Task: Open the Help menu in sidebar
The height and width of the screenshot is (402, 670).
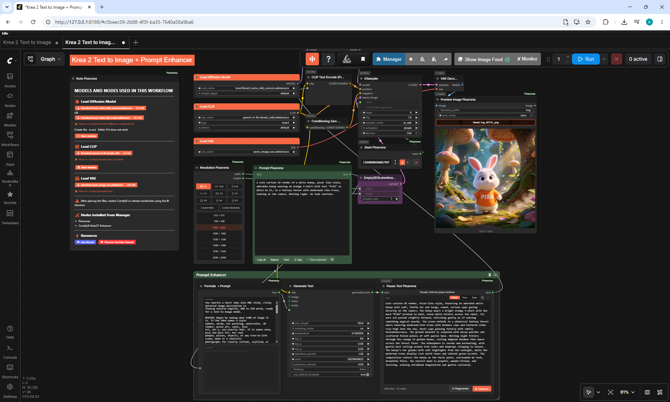Action: pos(10,332)
